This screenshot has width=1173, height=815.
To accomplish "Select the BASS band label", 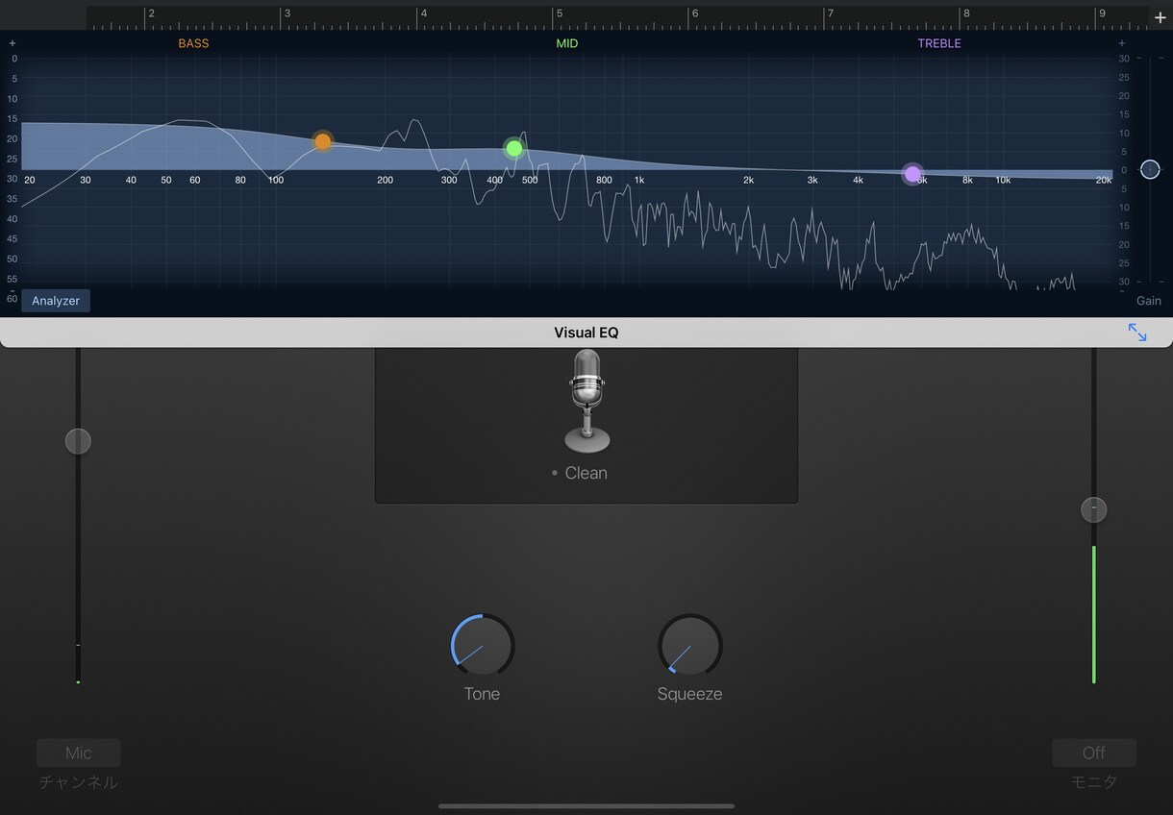I will pos(193,43).
